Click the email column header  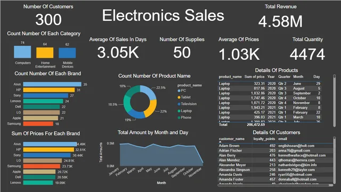[x=282, y=139]
